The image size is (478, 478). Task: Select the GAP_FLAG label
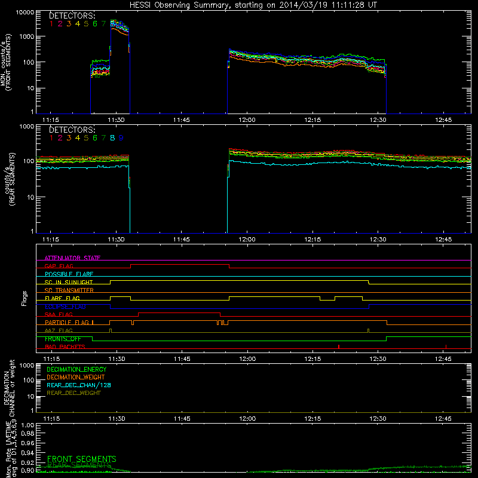59,266
